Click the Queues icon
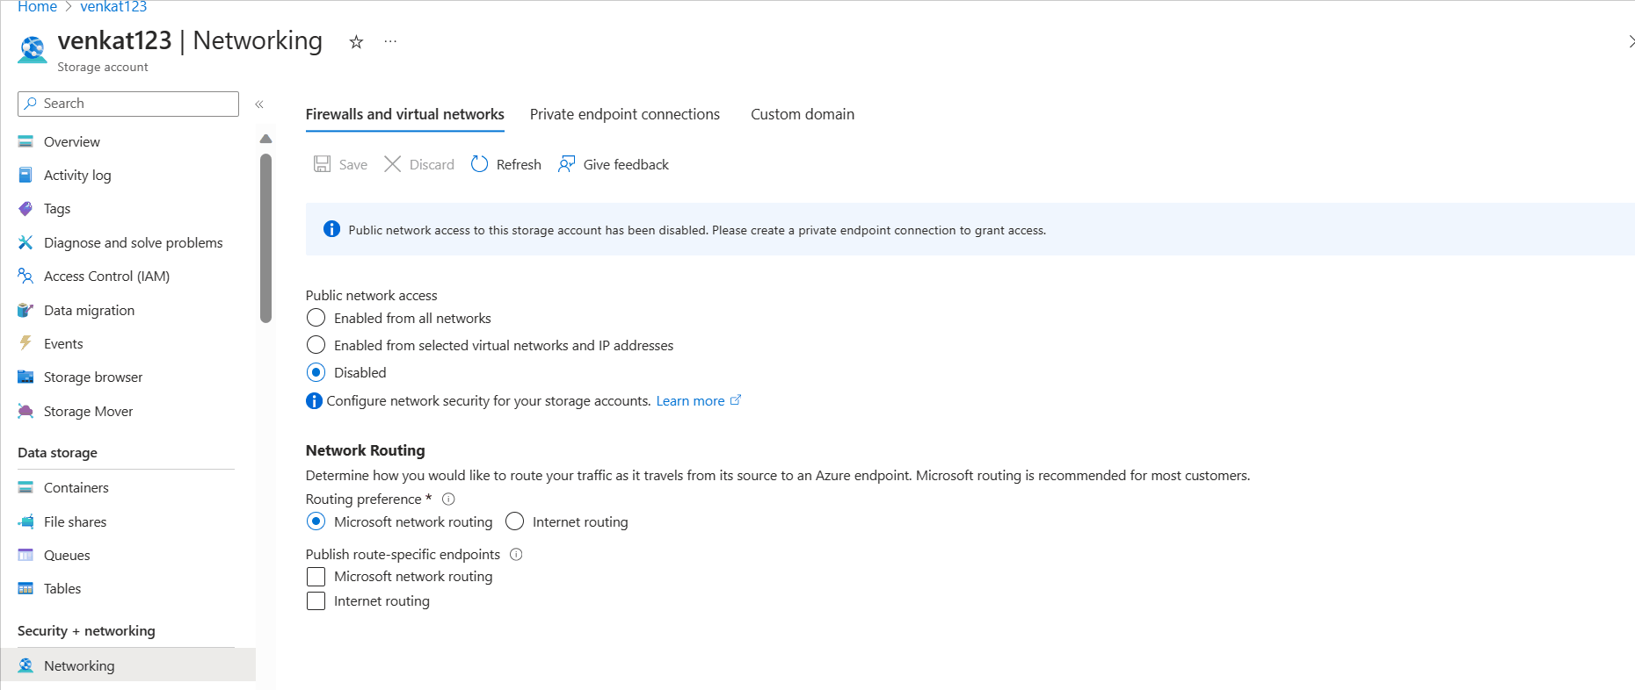The height and width of the screenshot is (690, 1635). pos(25,555)
